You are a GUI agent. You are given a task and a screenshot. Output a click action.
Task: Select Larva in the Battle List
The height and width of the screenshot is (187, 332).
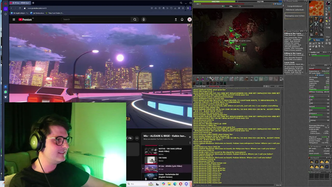(319, 55)
